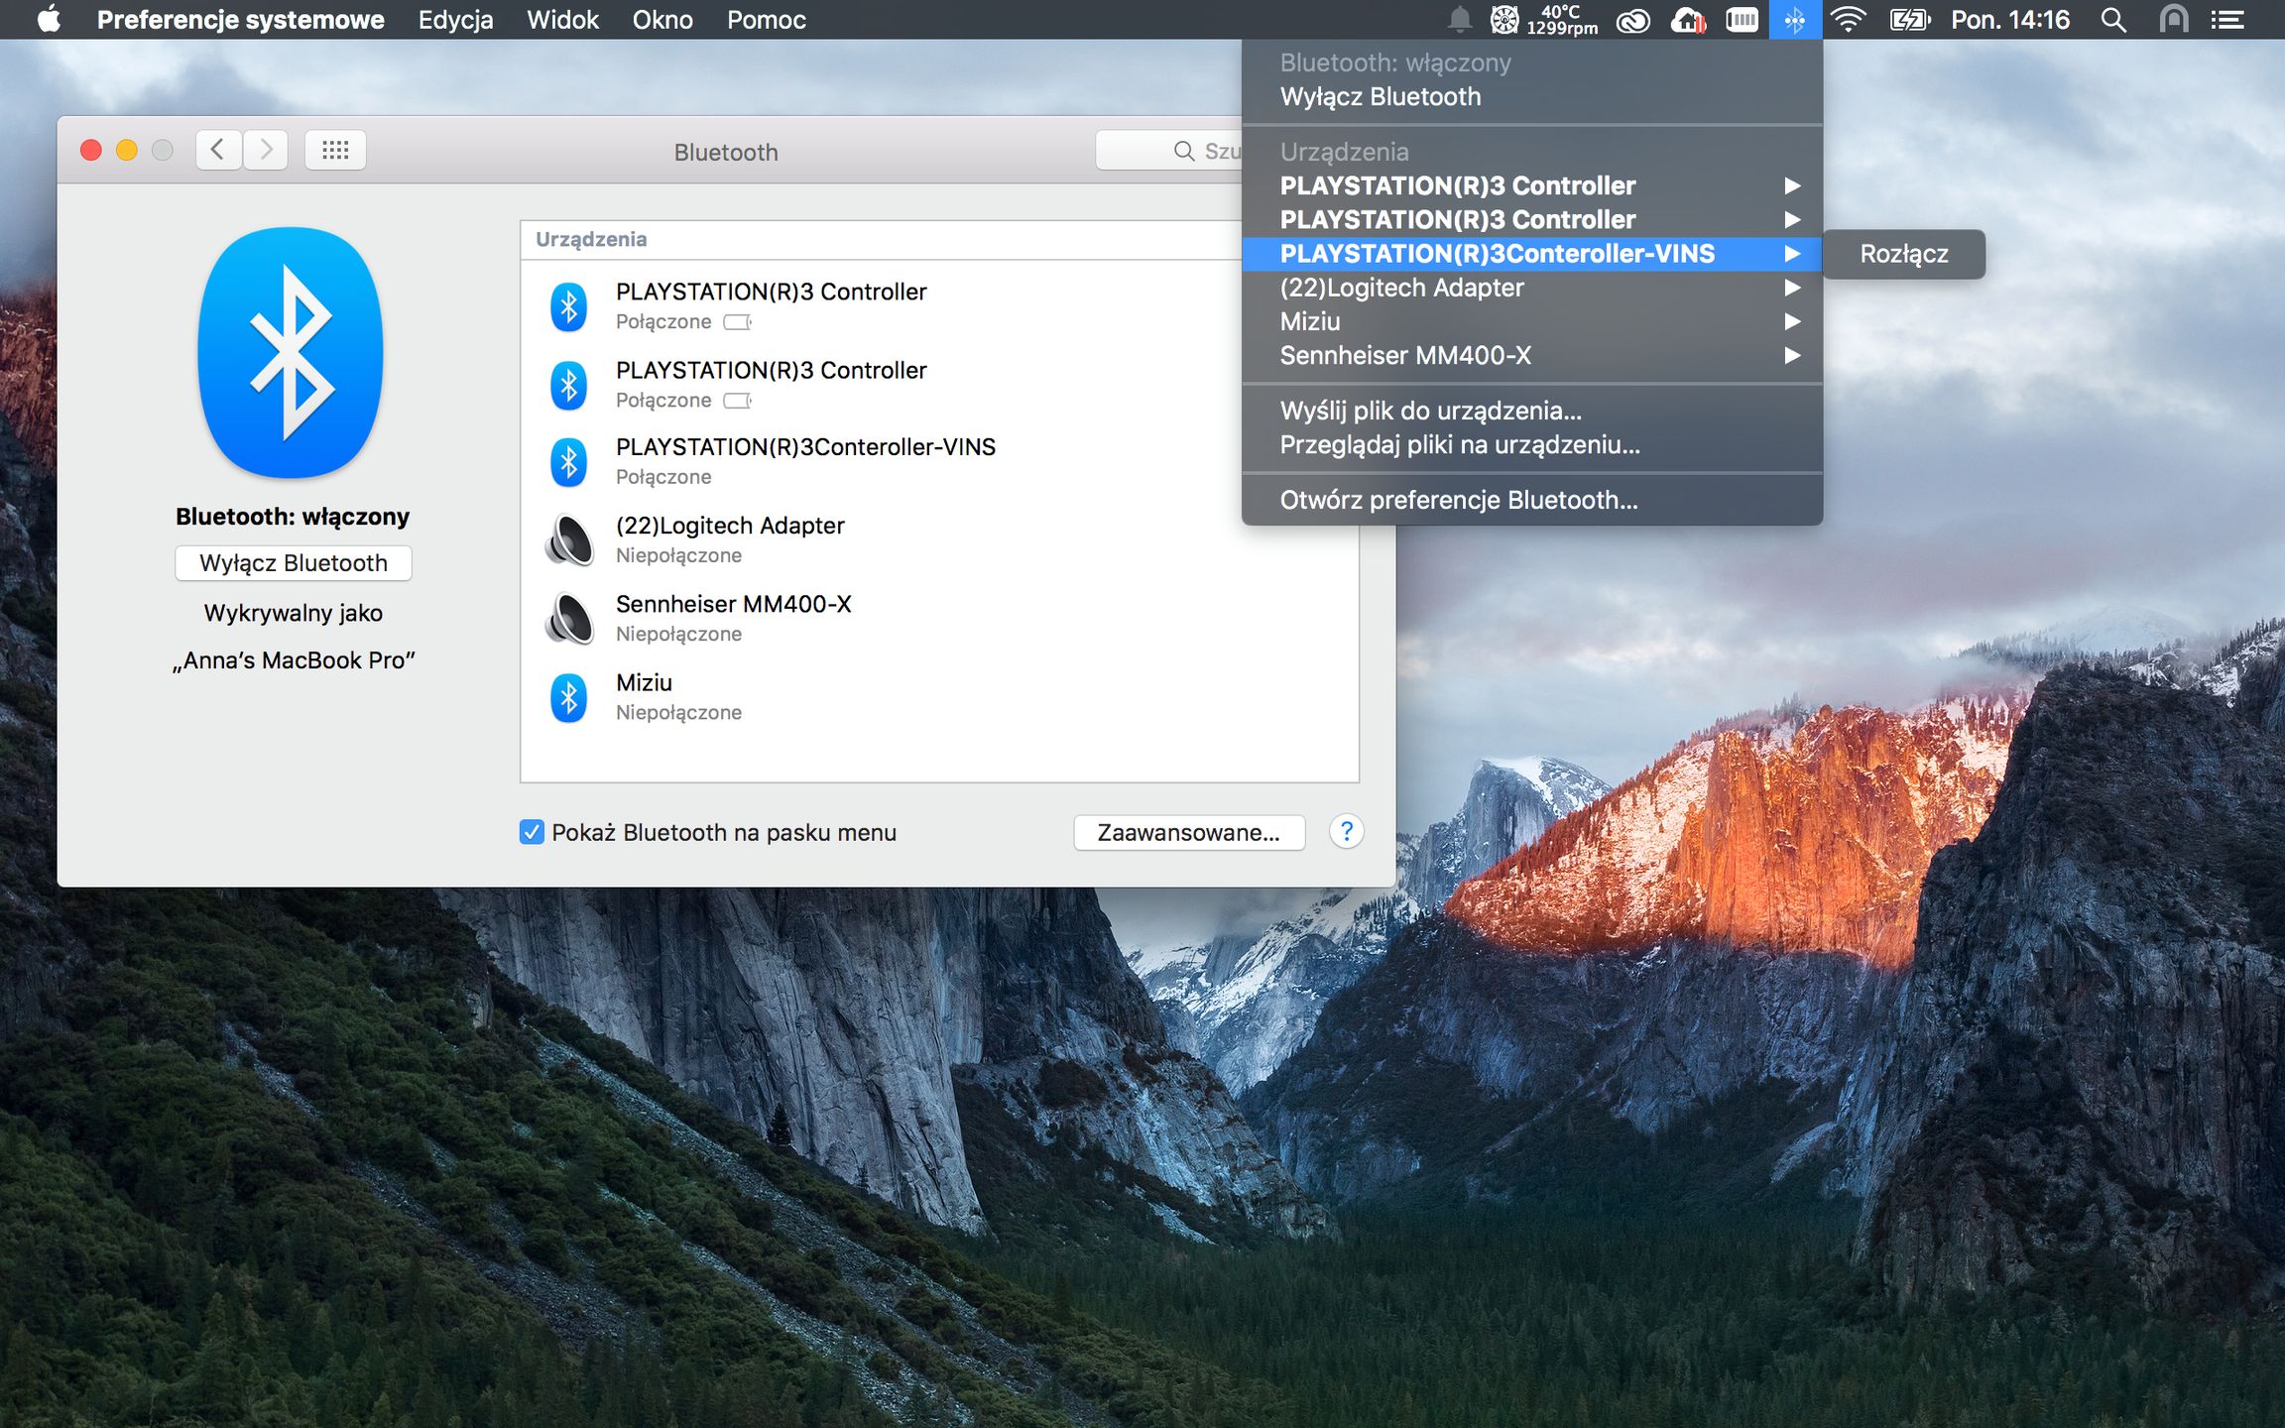Choose 'Wyślij plik do urządzenia…' menu item
This screenshot has width=2285, height=1428.
(x=1430, y=411)
